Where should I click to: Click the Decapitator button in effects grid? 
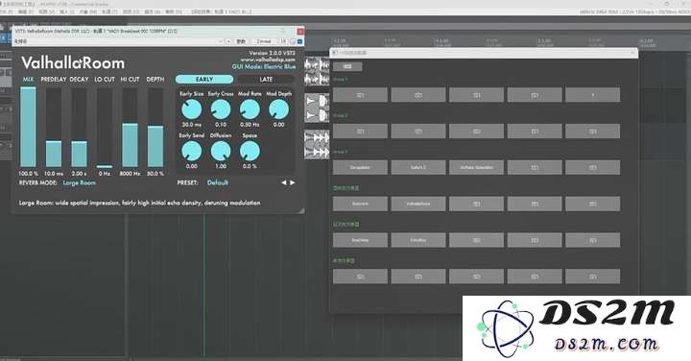pos(360,167)
